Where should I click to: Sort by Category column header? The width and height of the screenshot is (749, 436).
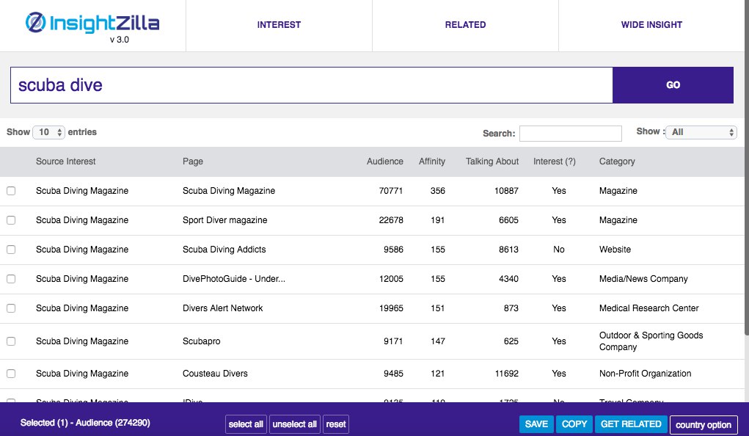tap(617, 161)
